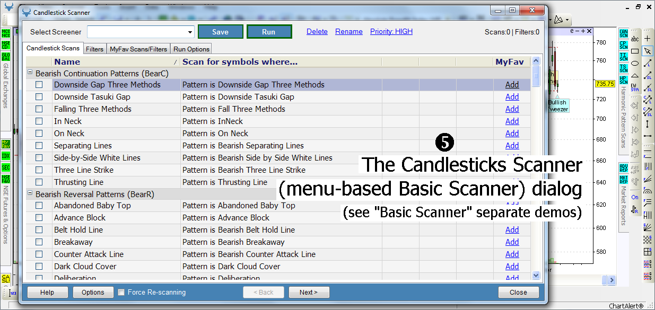Click the Help button
The height and width of the screenshot is (310, 655).
pos(47,293)
